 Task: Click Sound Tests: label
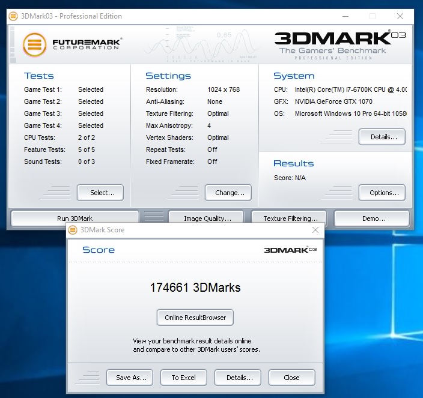pos(43,161)
